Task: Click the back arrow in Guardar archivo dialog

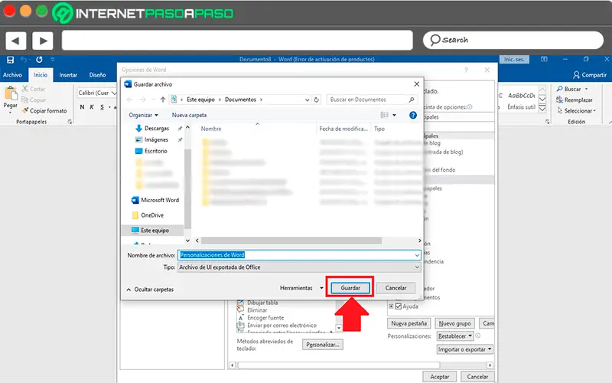Action: click(130, 100)
